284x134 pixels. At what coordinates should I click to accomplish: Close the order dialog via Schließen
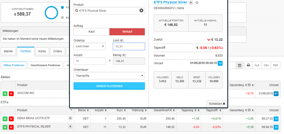click(217, 104)
